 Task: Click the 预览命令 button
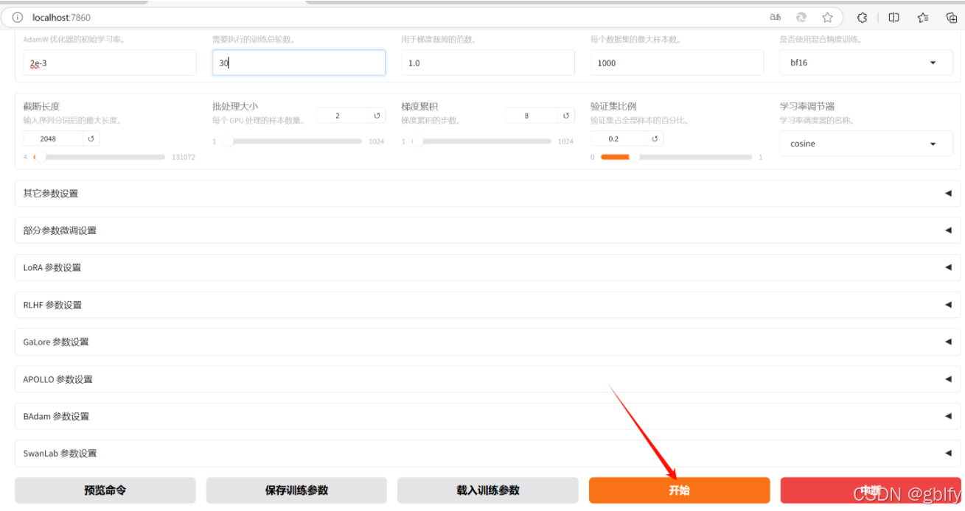105,490
